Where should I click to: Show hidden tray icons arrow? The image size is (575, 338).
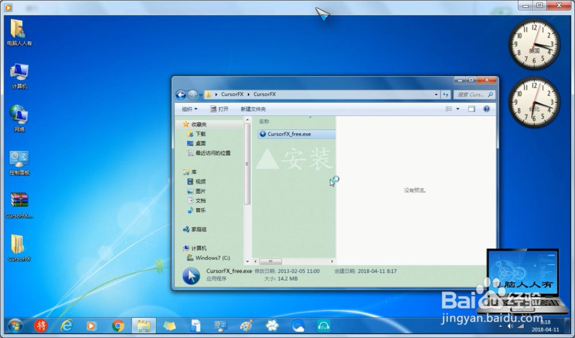coord(500,326)
